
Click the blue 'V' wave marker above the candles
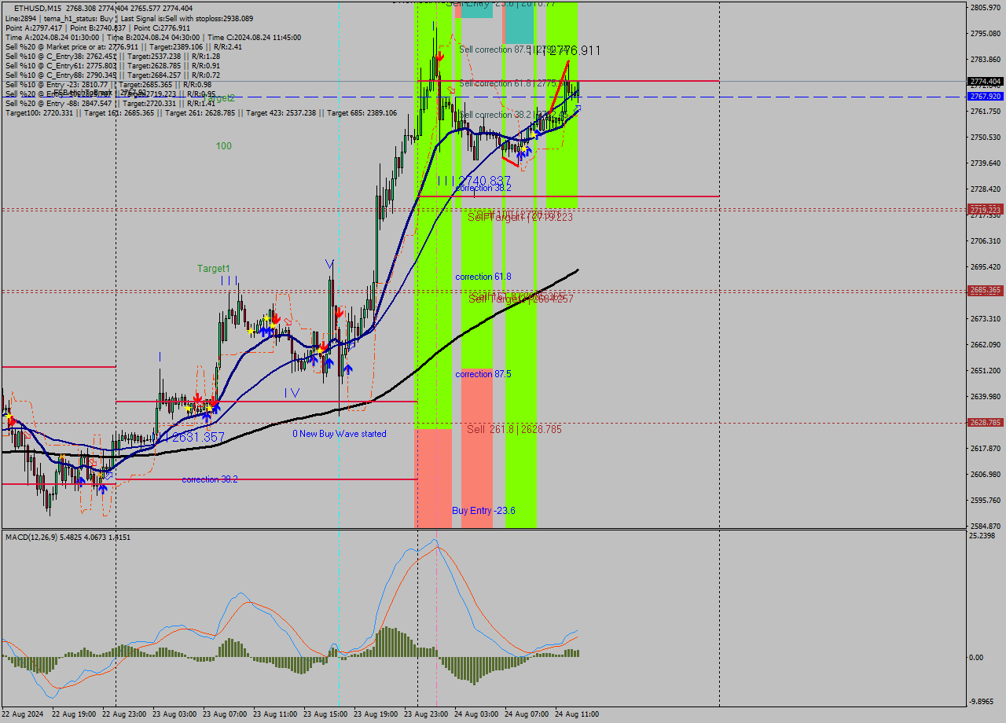click(328, 262)
